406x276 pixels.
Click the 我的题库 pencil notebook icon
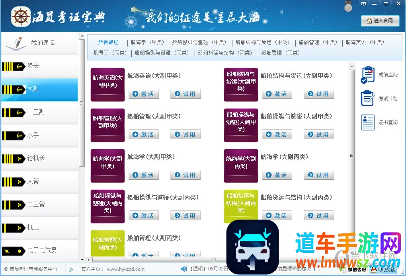(14, 43)
